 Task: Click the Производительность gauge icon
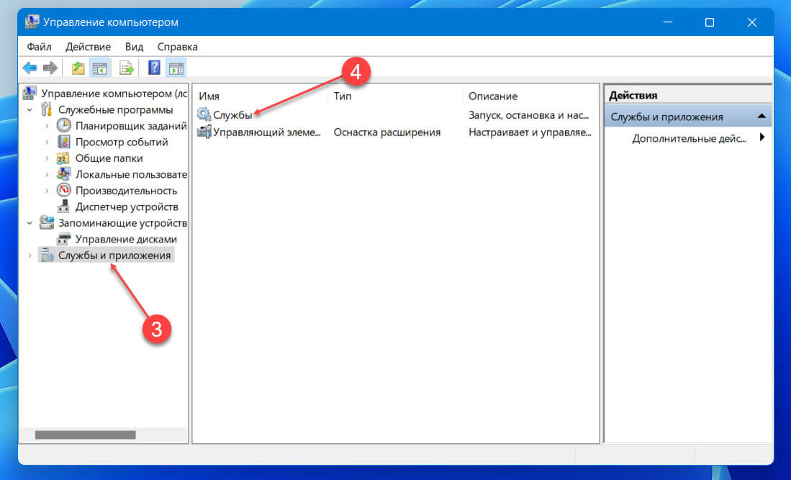pyautogui.click(x=63, y=190)
